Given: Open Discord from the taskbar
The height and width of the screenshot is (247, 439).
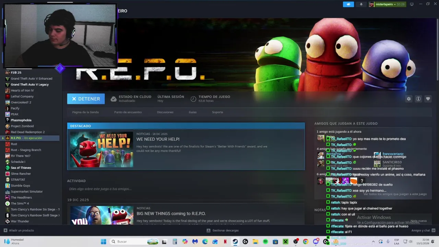Looking at the screenshot, I should point(316,242).
